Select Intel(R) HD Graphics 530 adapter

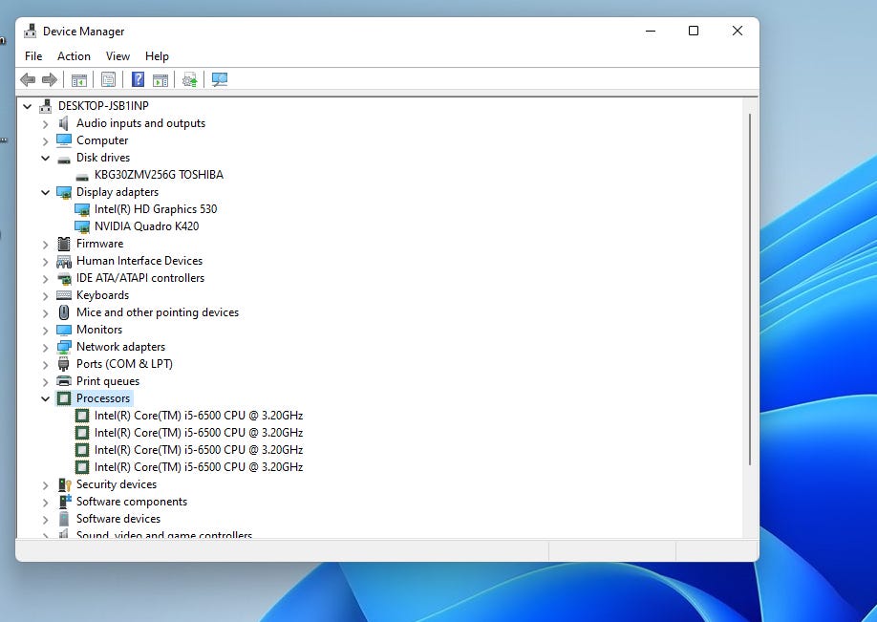coord(155,209)
